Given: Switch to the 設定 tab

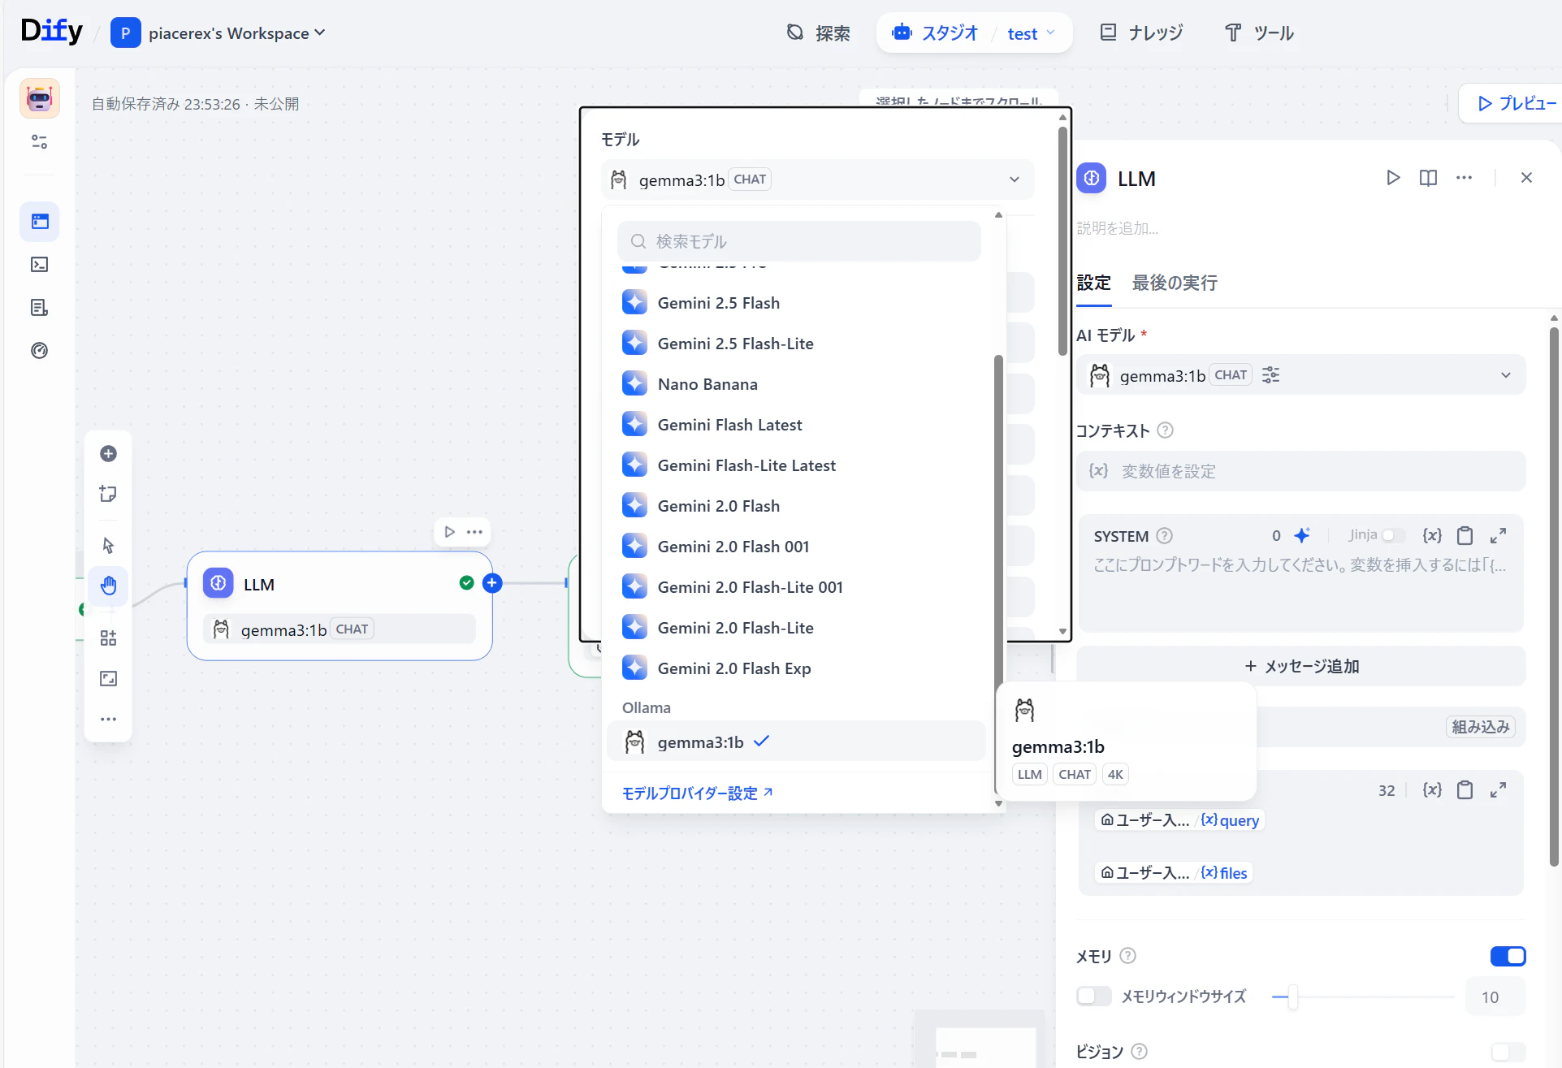Looking at the screenshot, I should pos(1093,283).
